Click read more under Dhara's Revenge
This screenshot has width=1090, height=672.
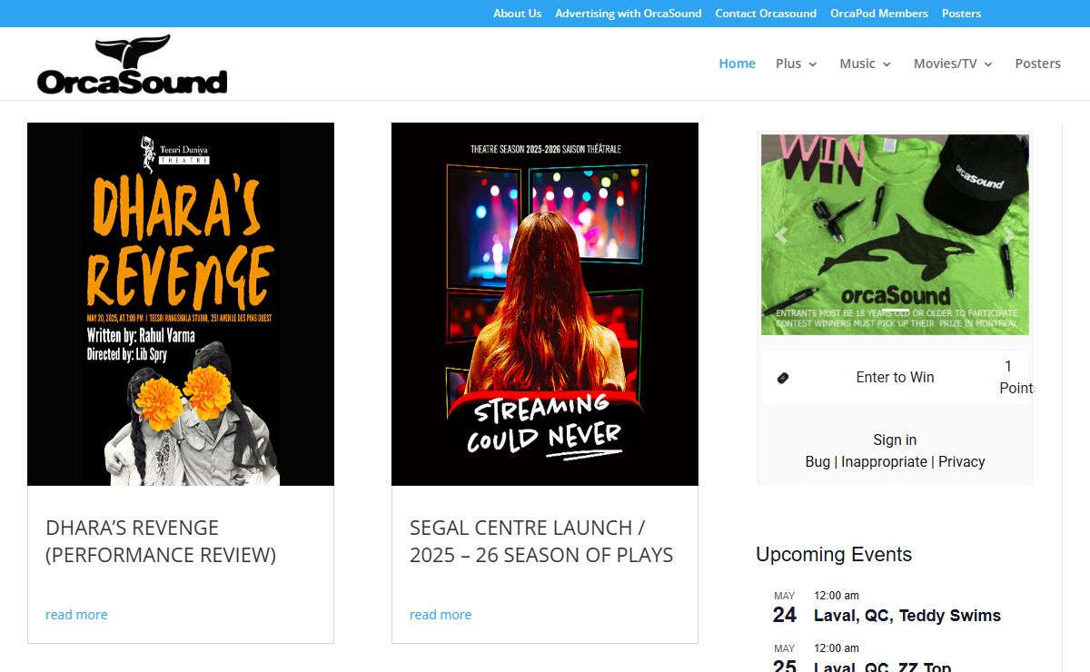click(x=76, y=615)
